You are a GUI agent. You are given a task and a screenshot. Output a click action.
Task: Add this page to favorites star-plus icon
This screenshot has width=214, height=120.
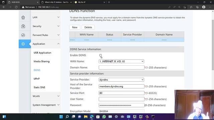click(185, 7)
